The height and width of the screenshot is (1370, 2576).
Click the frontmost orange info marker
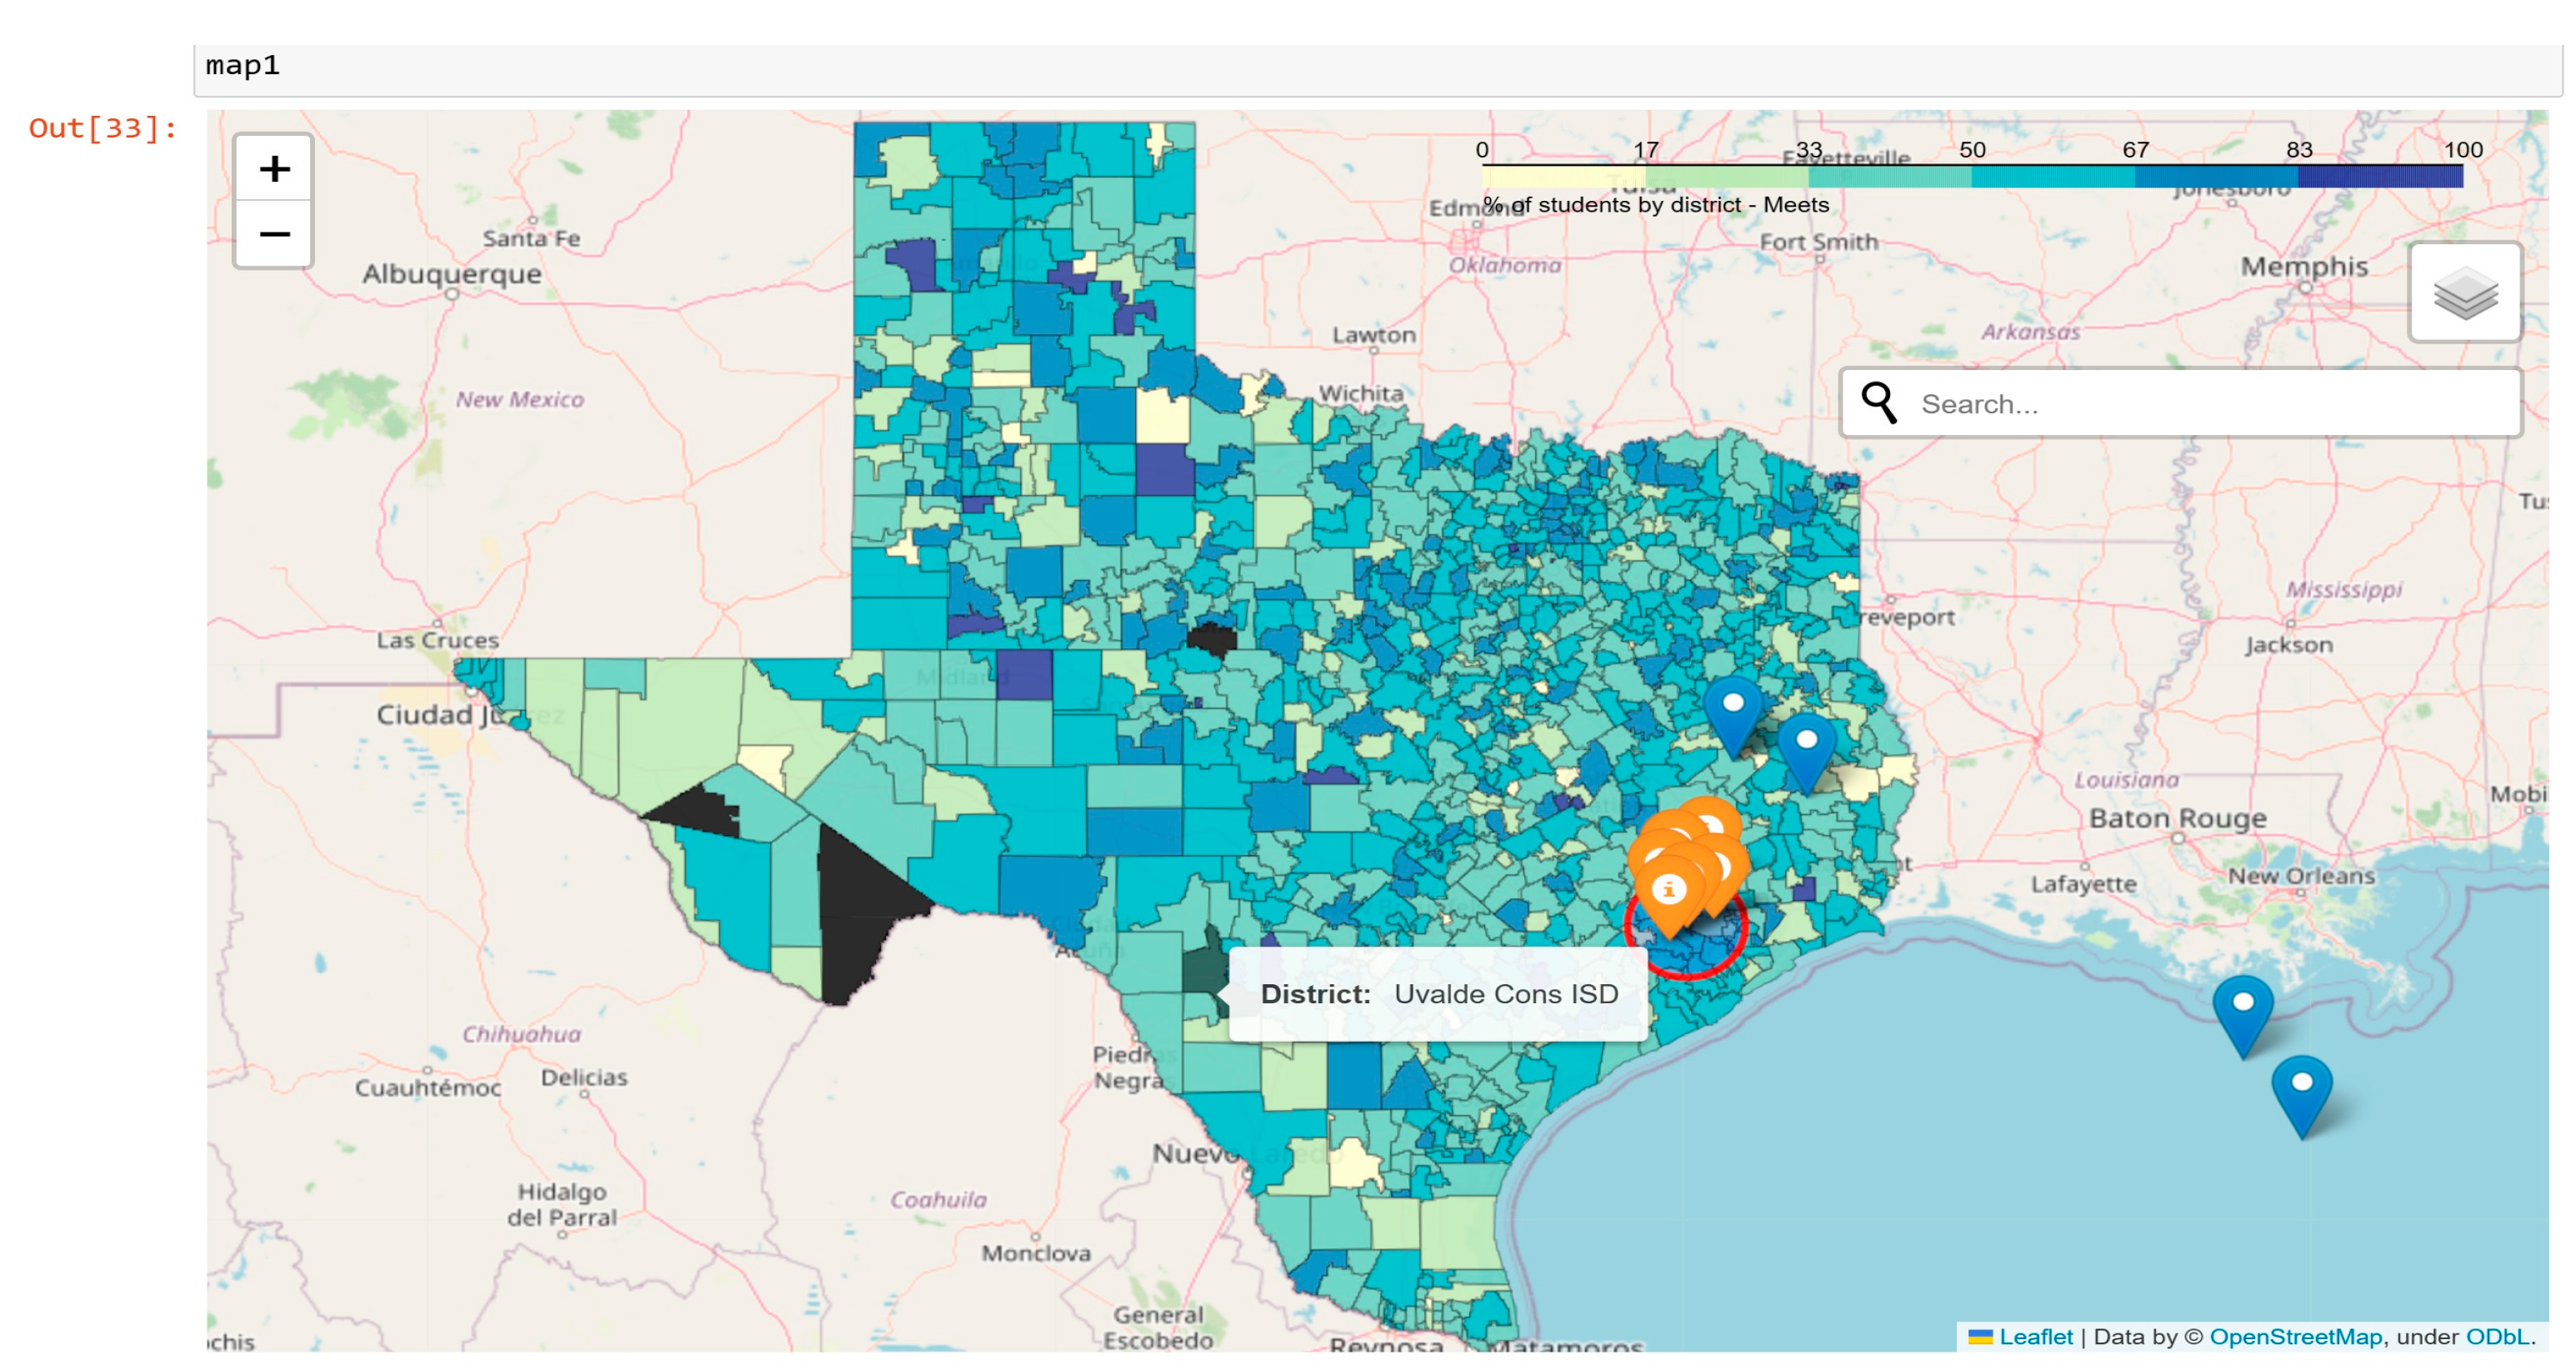(1667, 890)
